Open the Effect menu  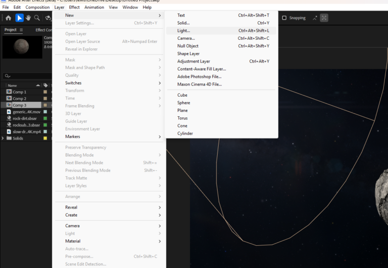[74, 7]
